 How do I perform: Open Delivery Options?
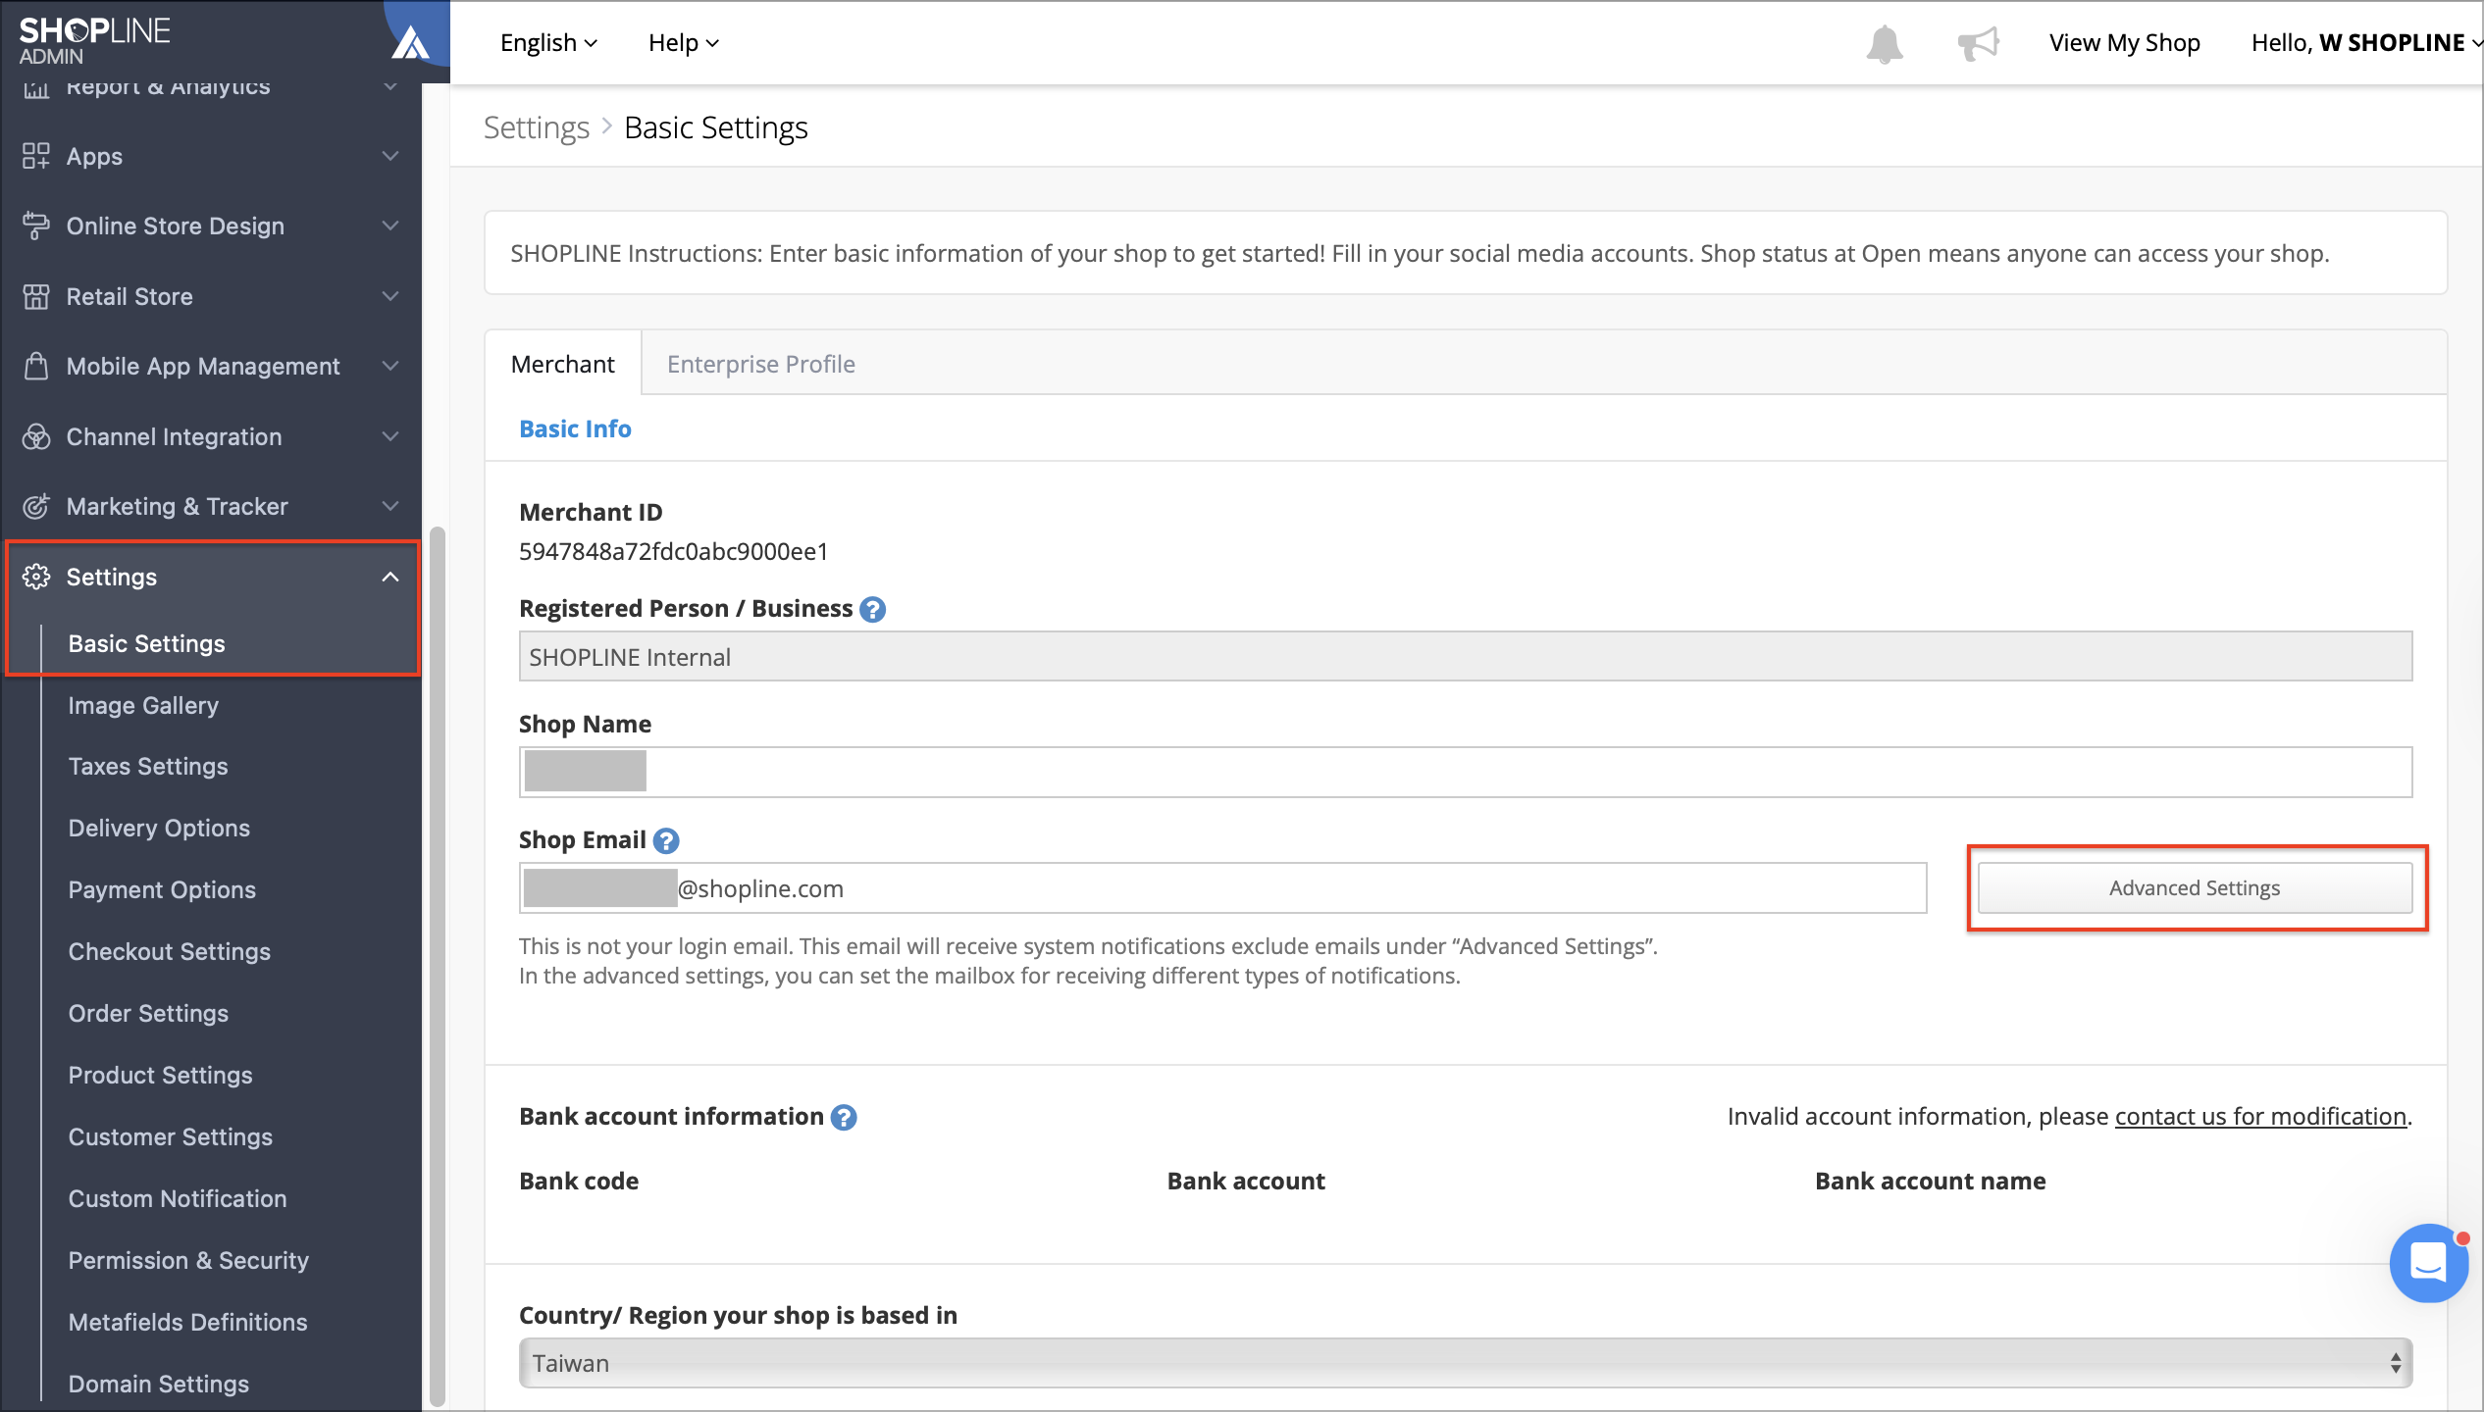(x=159, y=828)
